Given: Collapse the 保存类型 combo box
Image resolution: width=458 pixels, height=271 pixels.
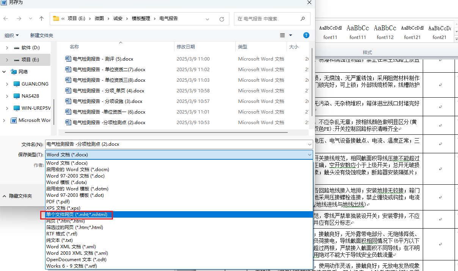Looking at the screenshot, I should tap(310, 154).
